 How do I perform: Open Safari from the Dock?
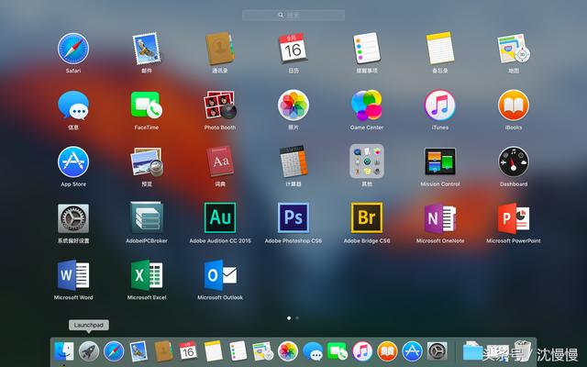coord(114,351)
